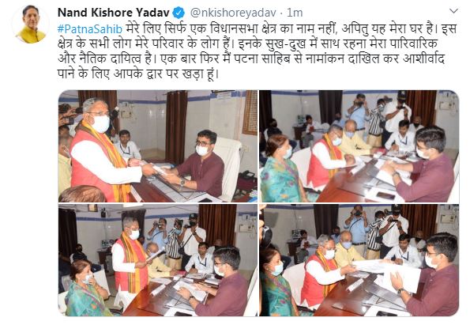Click the Nand Kishore Yadav display name
Screen dimensions: 470x325
click(x=114, y=13)
